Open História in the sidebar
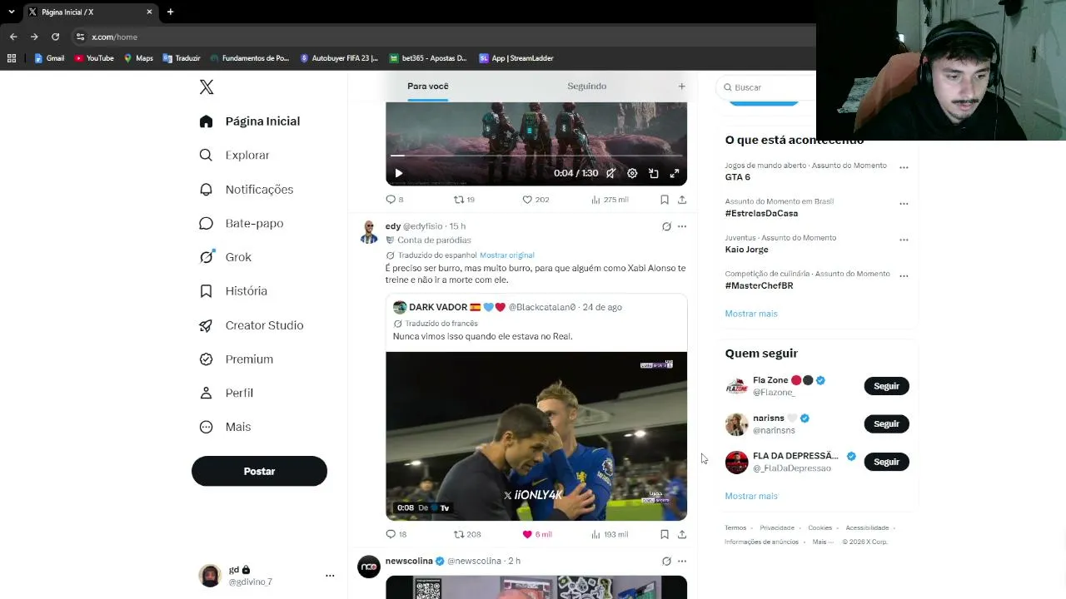 233,291
